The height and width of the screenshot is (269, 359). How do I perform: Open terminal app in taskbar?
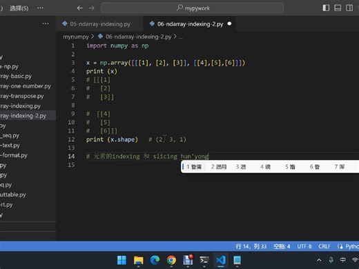(204, 260)
